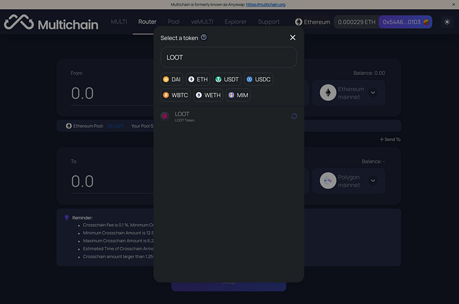459x304 pixels.
Task: Click the Balance: 0.00 text
Action: (369, 73)
